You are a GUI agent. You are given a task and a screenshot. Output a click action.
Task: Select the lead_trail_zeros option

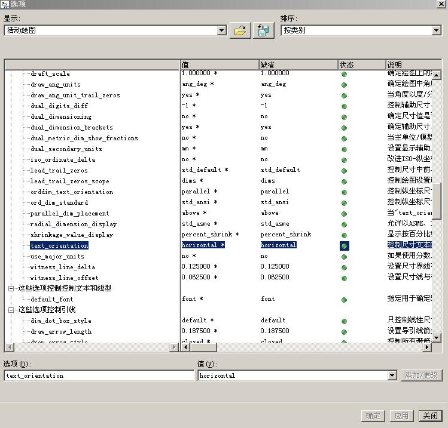(x=59, y=171)
